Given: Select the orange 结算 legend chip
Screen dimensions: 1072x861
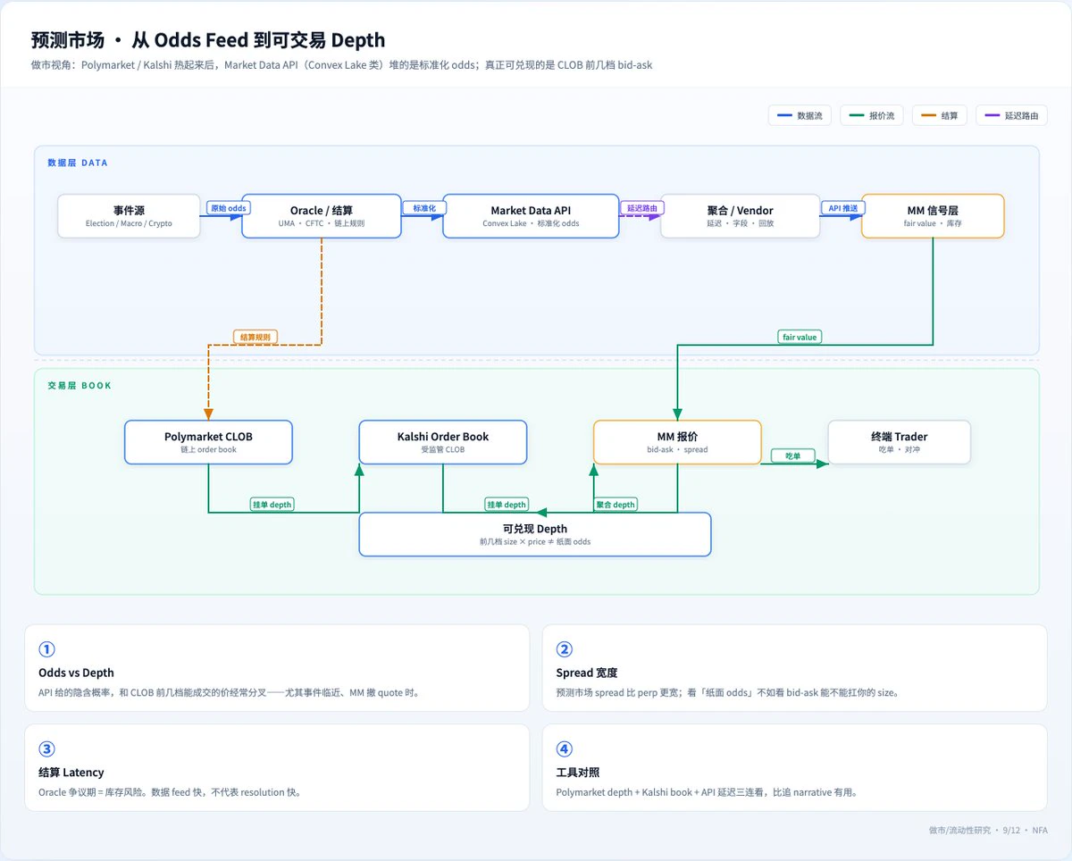Looking at the screenshot, I should coord(940,115).
